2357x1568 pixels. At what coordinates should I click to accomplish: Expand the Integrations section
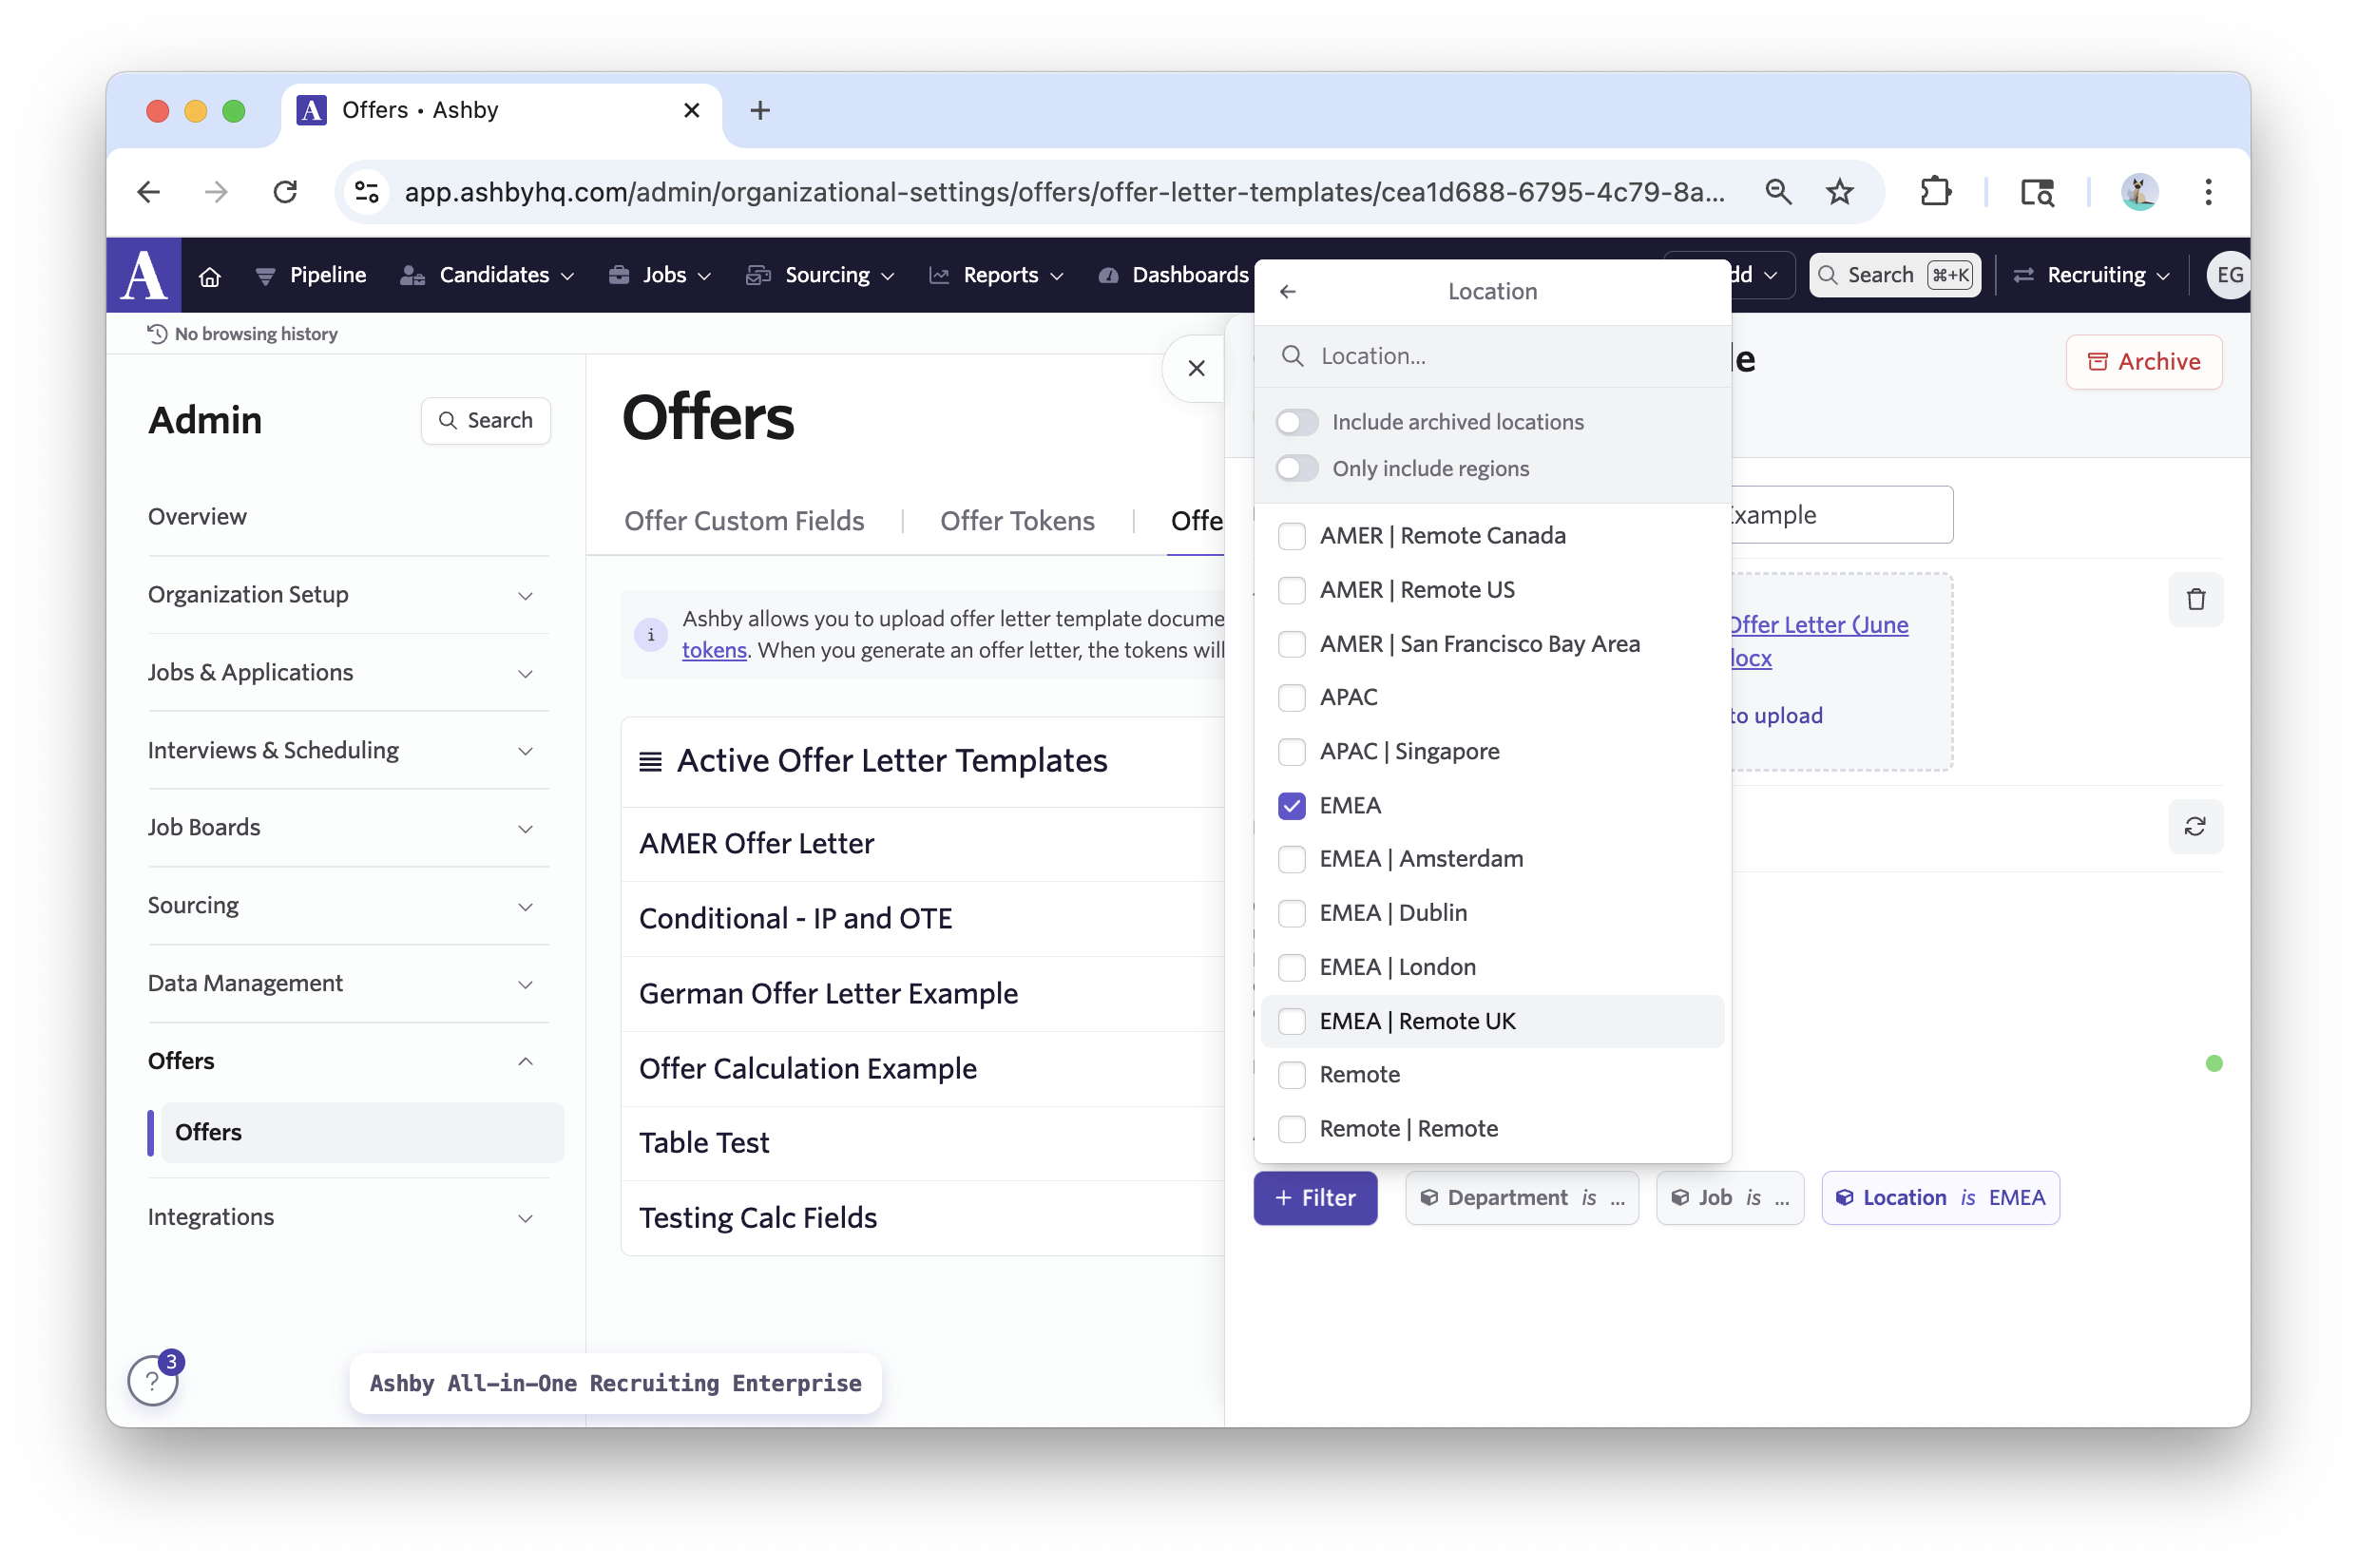pyautogui.click(x=348, y=1217)
